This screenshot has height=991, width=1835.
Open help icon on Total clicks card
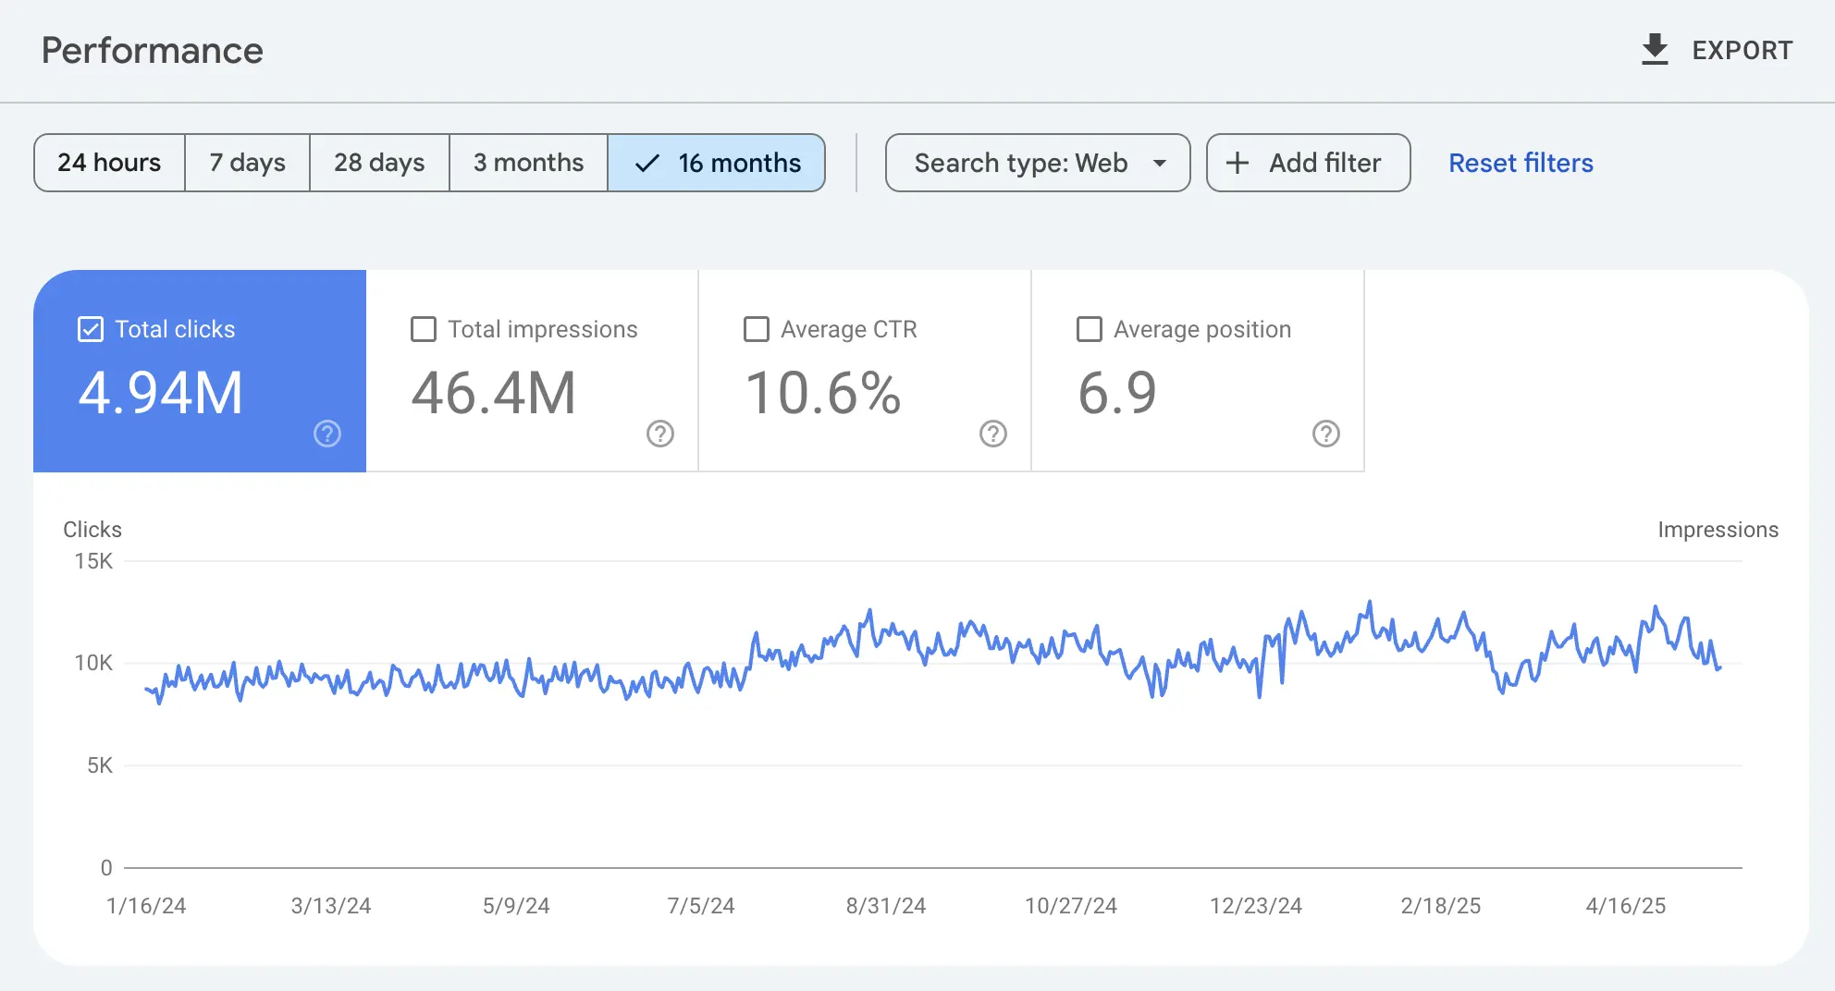(x=327, y=434)
